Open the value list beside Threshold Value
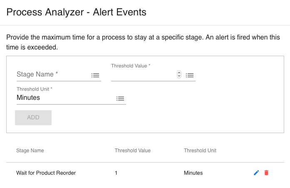The image size is (290, 188). [x=190, y=75]
